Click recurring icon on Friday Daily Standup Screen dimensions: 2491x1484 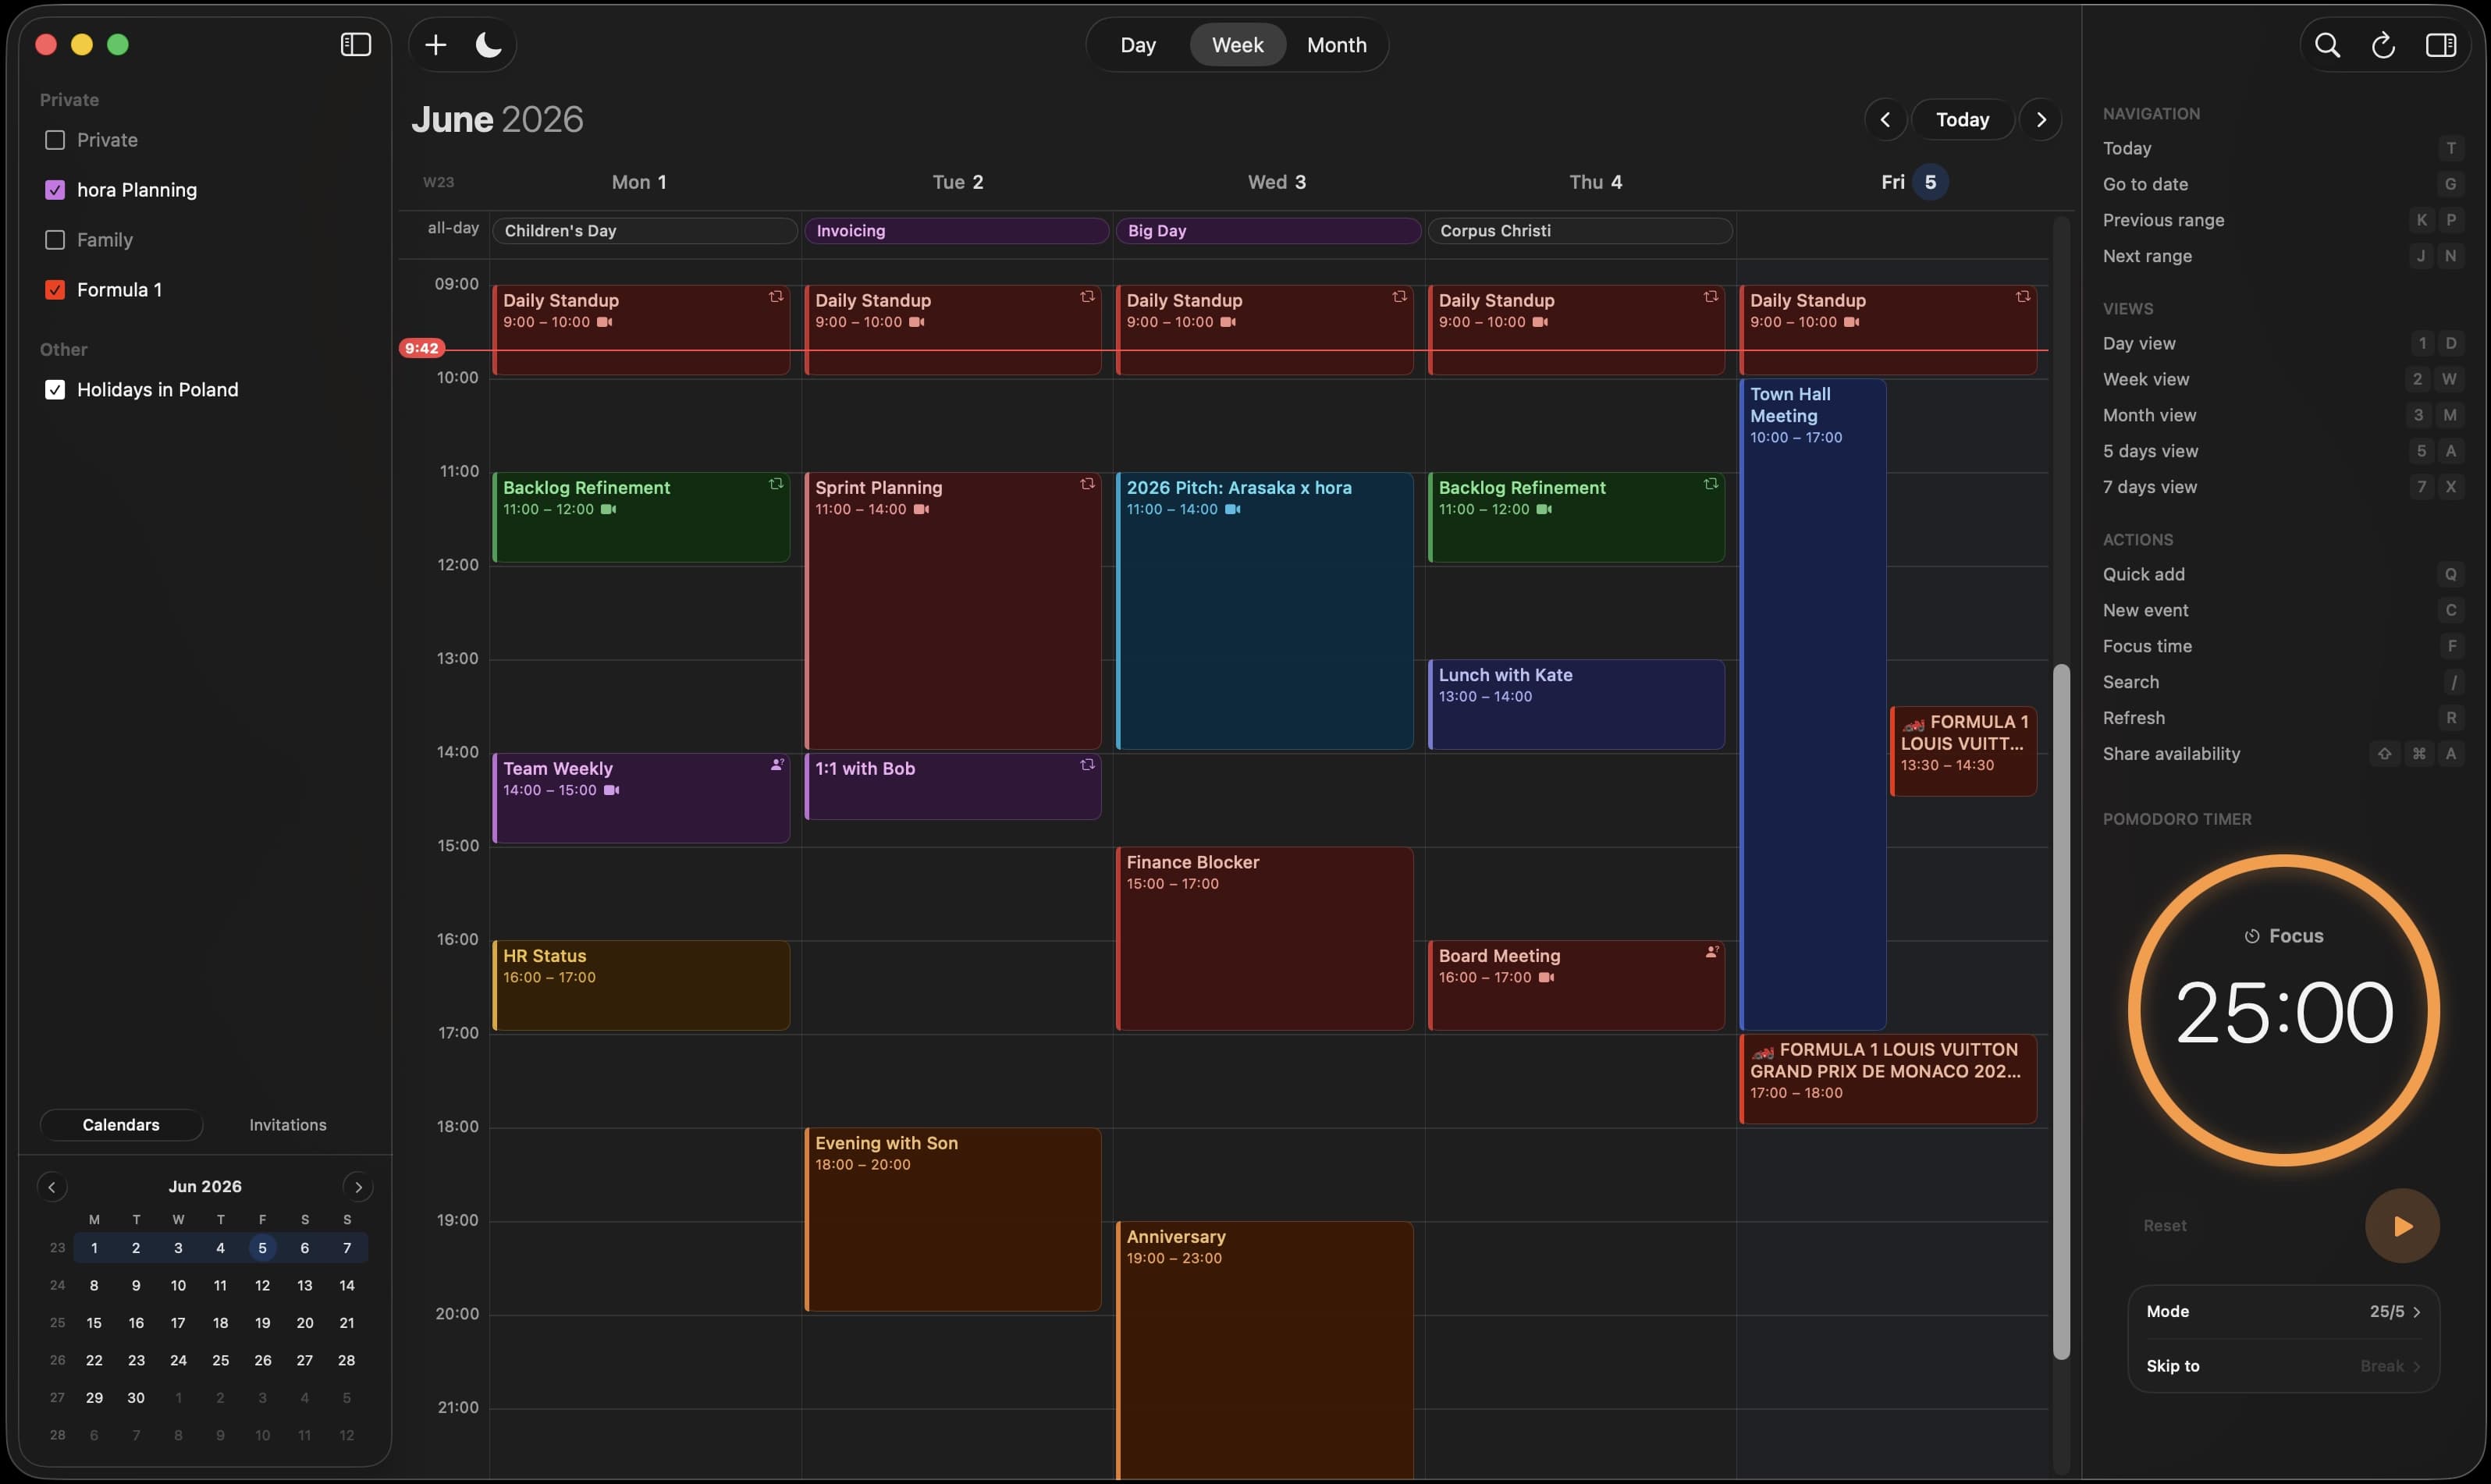coord(2023,297)
